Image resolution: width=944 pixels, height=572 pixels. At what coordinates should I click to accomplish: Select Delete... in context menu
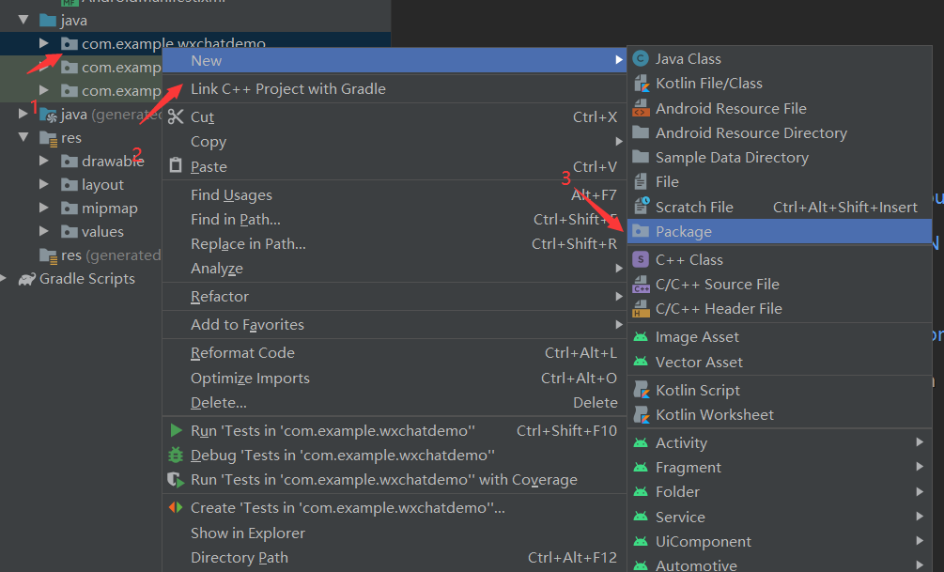[395, 402]
